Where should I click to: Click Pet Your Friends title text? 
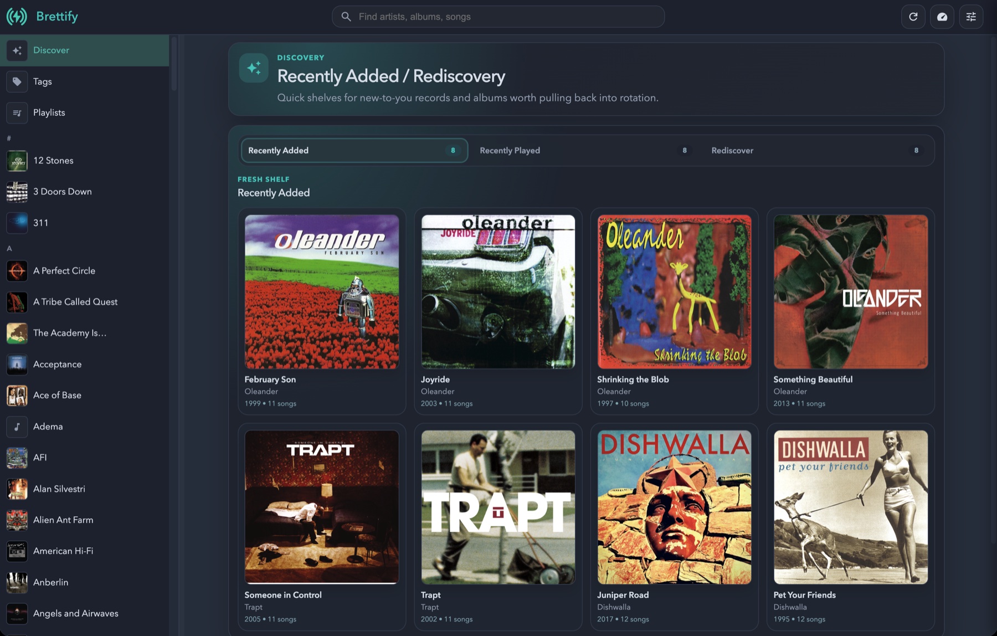pos(804,595)
